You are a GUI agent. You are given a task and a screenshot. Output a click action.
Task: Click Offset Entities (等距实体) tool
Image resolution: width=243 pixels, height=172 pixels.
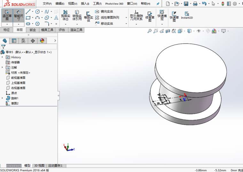pos(89,17)
